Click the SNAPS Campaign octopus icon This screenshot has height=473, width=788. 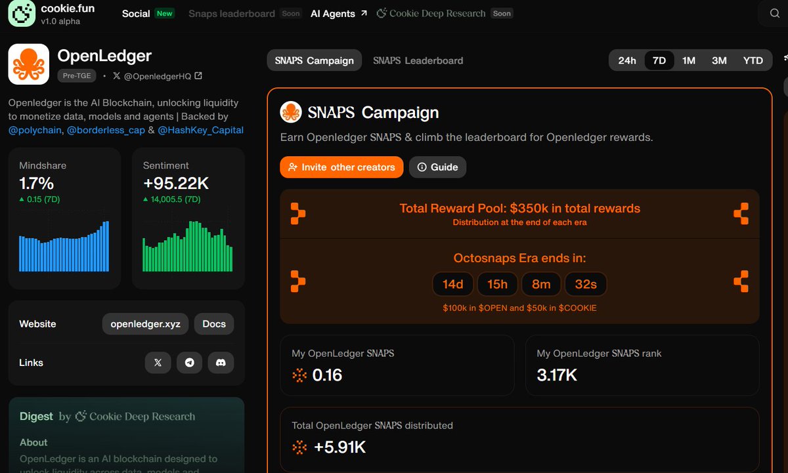click(290, 112)
